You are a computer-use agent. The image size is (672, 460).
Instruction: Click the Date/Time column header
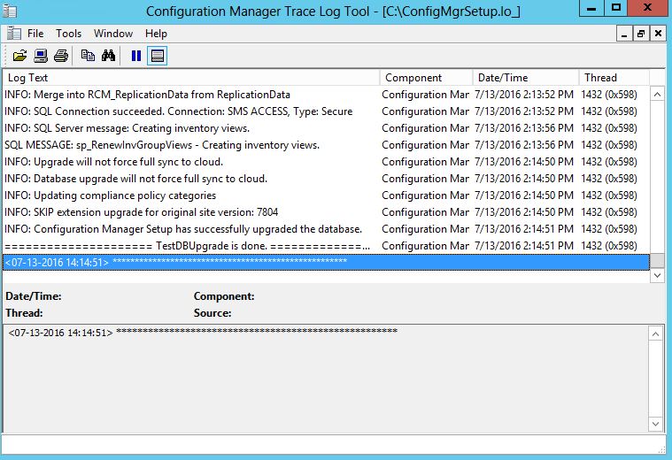[x=524, y=78]
